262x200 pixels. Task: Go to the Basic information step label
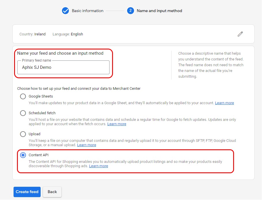87,11
